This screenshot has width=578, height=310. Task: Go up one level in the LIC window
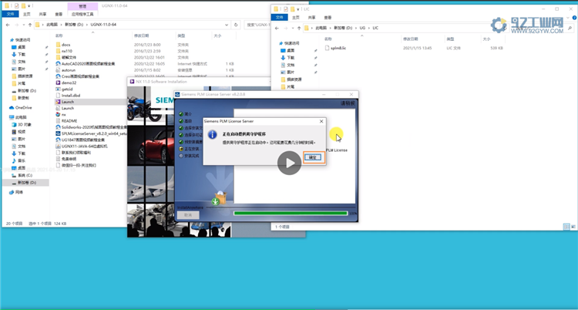297,28
